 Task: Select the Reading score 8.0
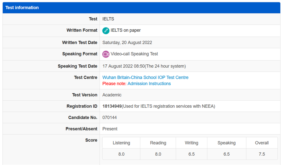[x=158, y=154]
